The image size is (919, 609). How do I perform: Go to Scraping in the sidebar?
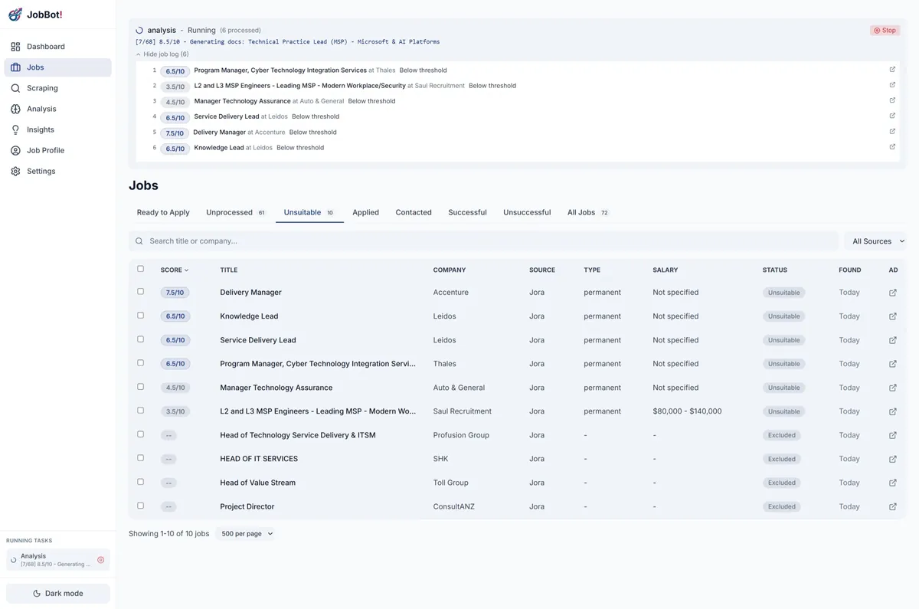[x=58, y=88]
